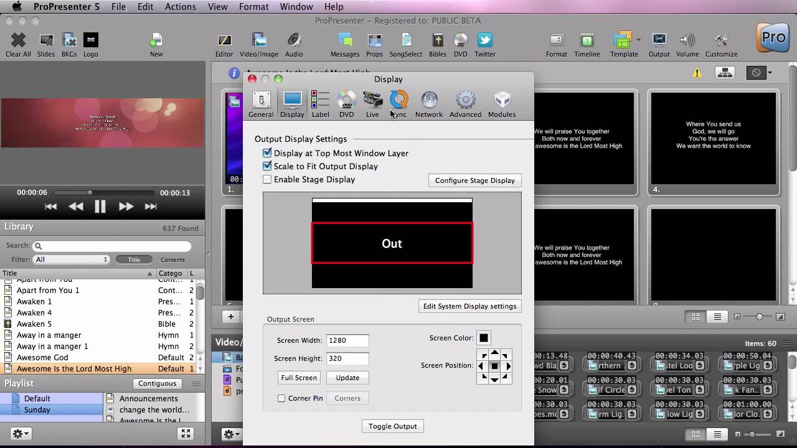This screenshot has height=448, width=797.
Task: Click the Format toolbar icon
Action: (x=557, y=45)
